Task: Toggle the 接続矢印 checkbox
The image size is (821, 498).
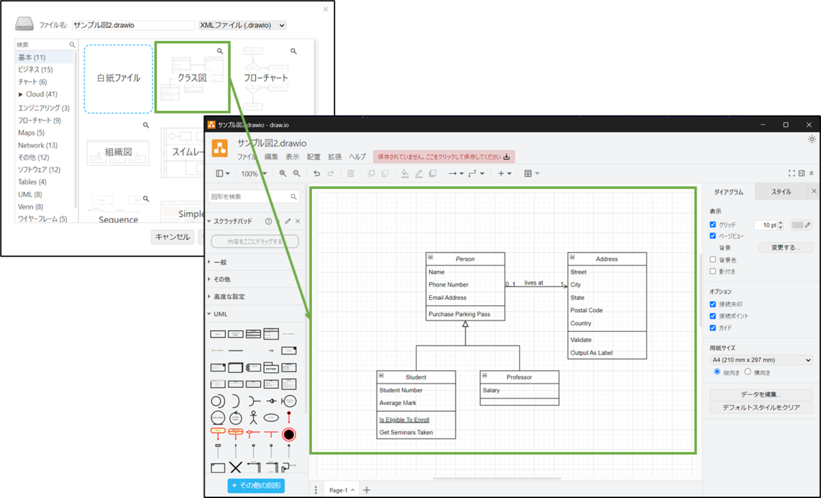Action: [713, 304]
